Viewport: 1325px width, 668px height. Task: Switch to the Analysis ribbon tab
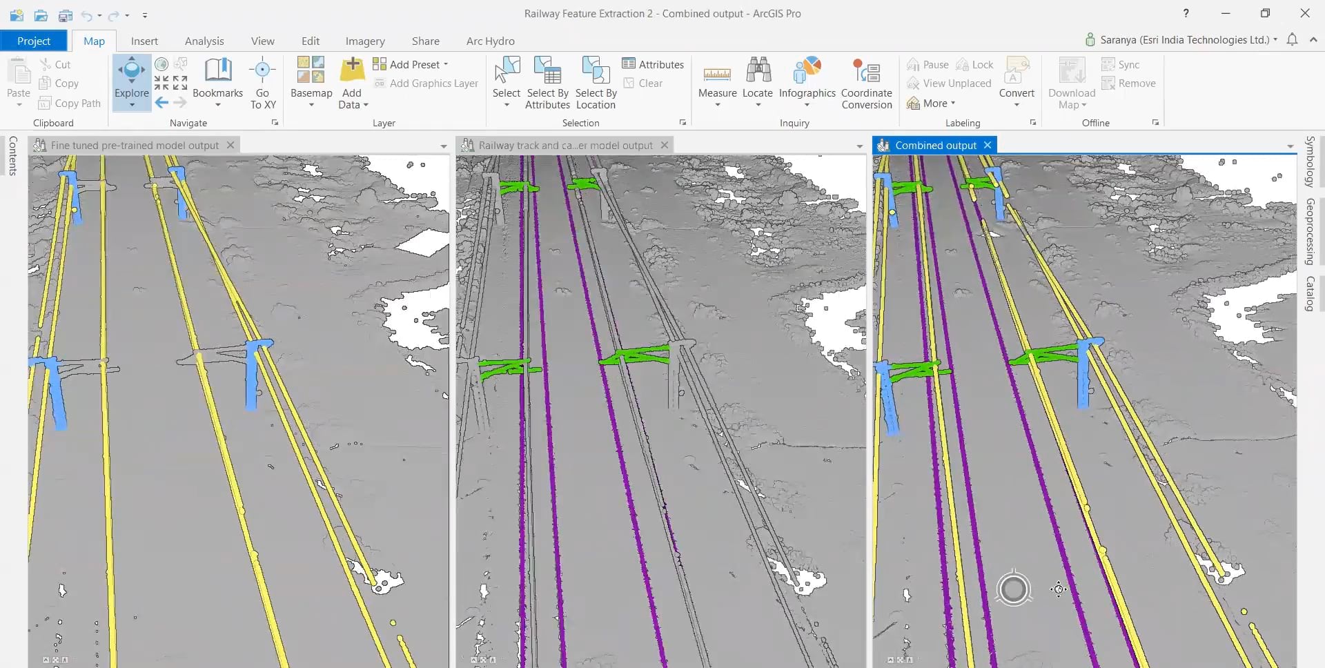(204, 41)
